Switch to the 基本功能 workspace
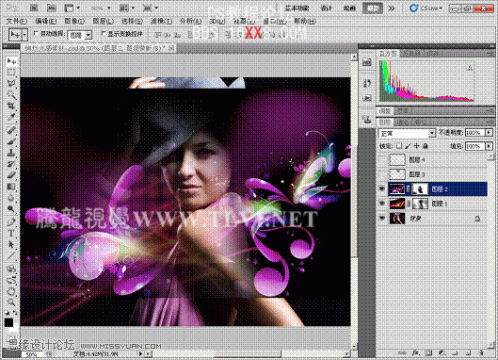498x360 pixels. coord(297,8)
